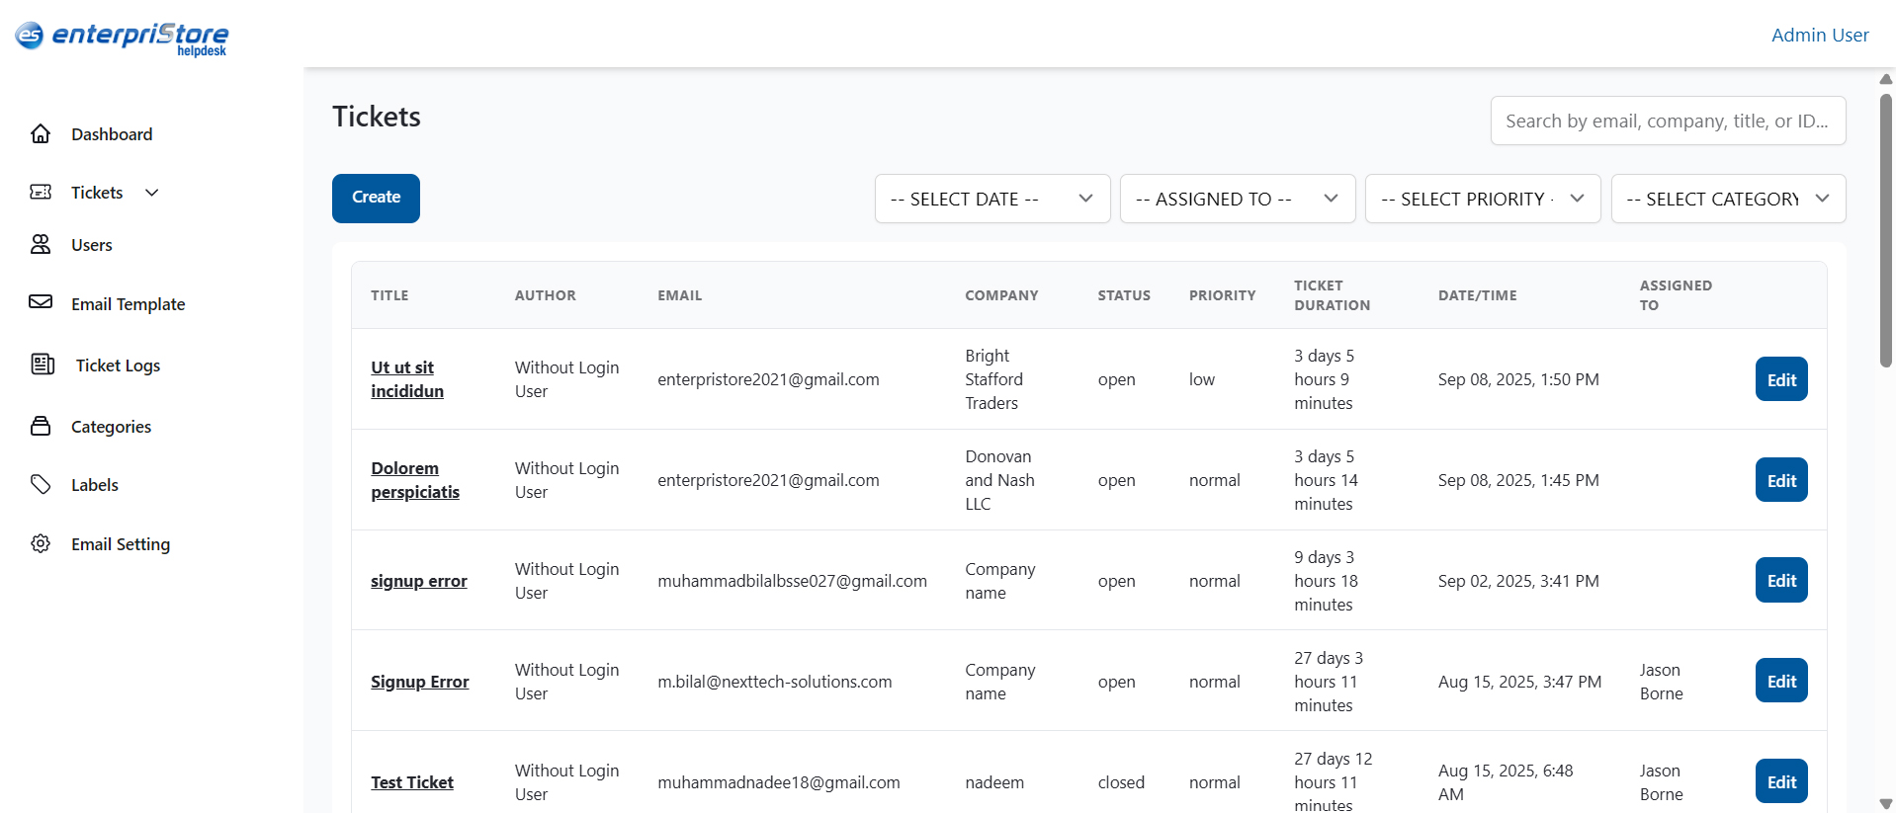1896x813 pixels.
Task: Open the Assigned To filter dropdown
Action: tap(1237, 199)
